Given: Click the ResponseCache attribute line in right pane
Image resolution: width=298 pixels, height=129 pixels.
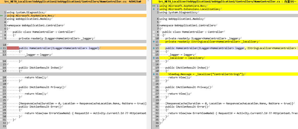Looking at the screenshot, I should pos(229,103).
